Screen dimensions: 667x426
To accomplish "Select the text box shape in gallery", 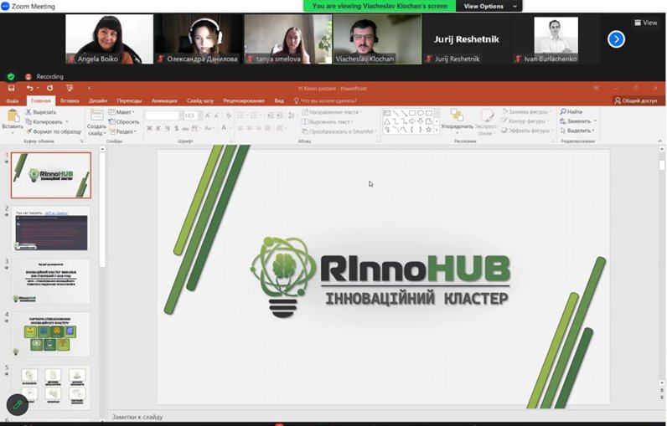I will pyautogui.click(x=386, y=113).
